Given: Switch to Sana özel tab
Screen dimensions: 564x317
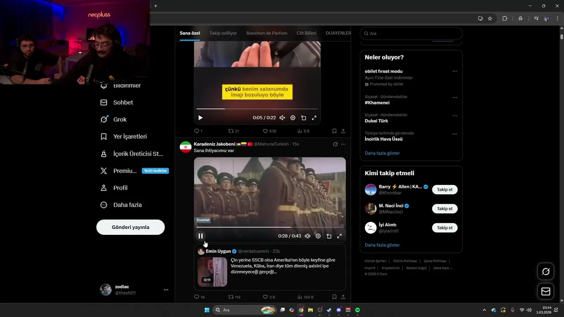Looking at the screenshot, I should pos(190,33).
